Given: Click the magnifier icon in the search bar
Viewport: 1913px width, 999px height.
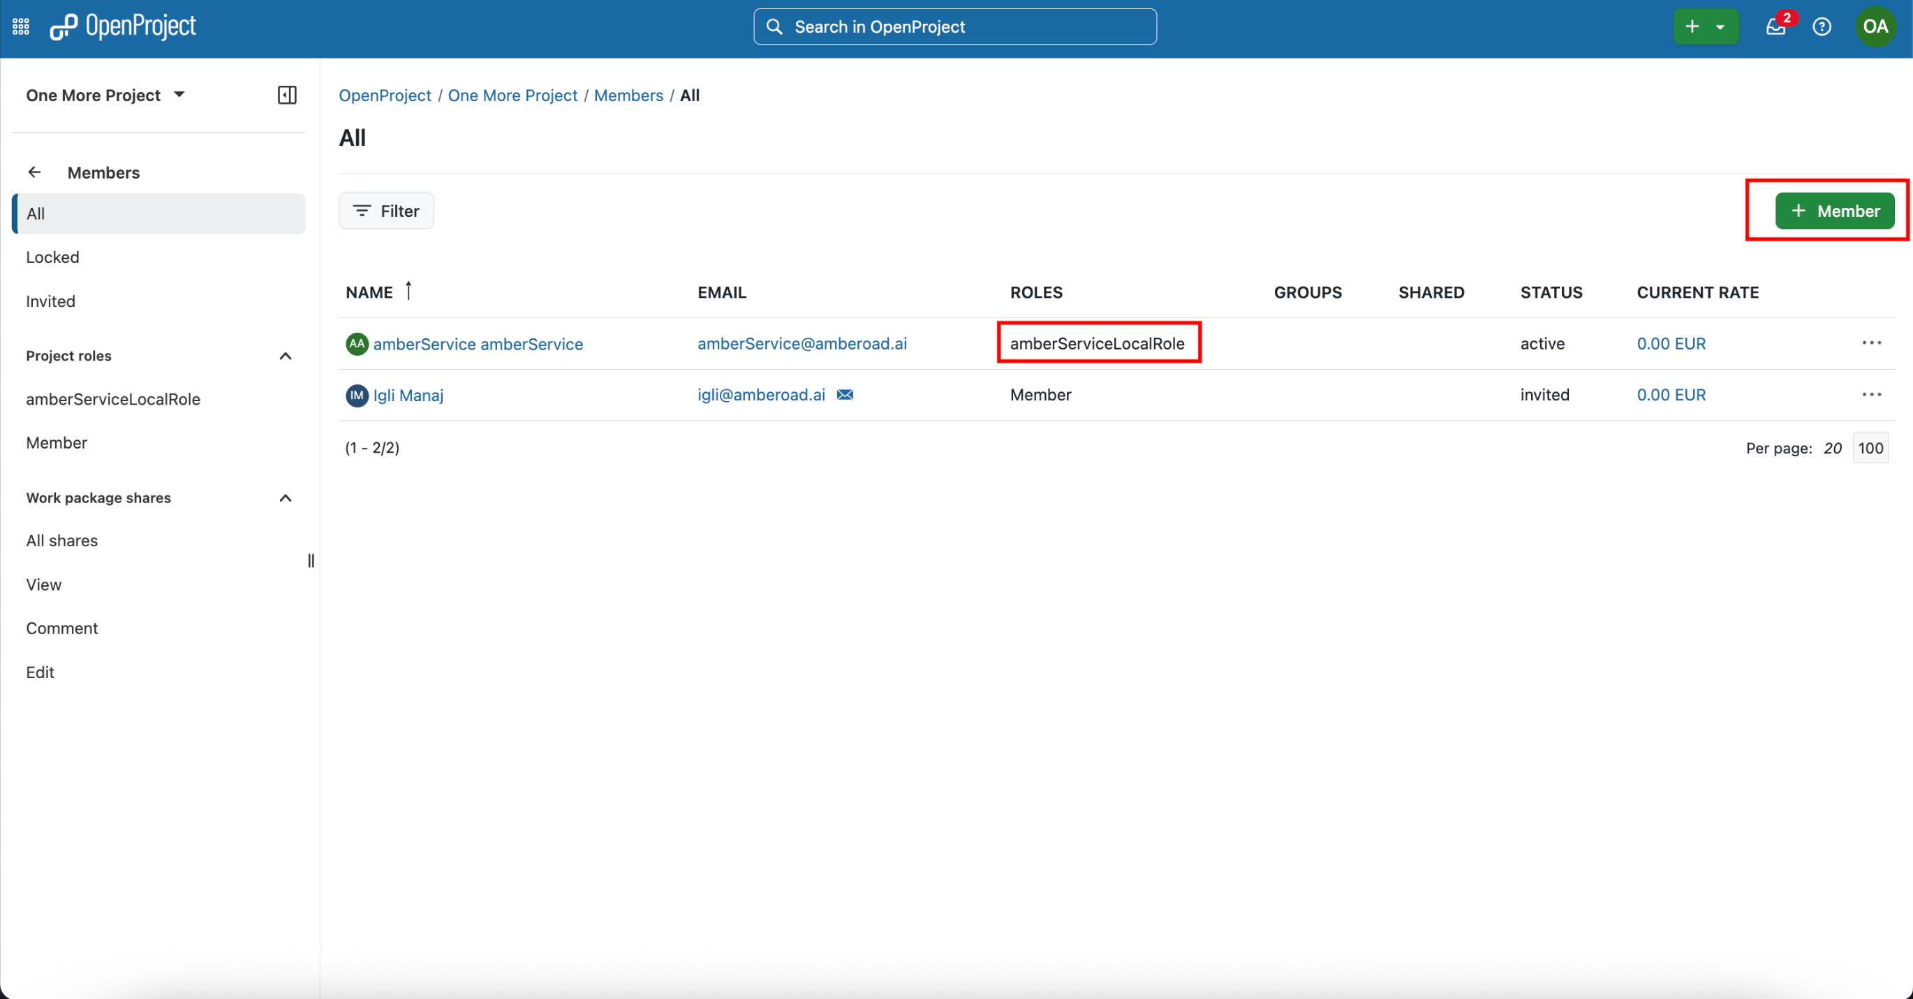Looking at the screenshot, I should [774, 27].
